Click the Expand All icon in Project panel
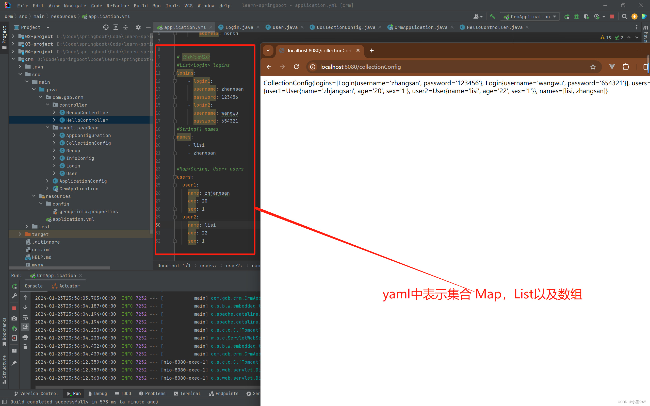The image size is (650, 406). (116, 27)
